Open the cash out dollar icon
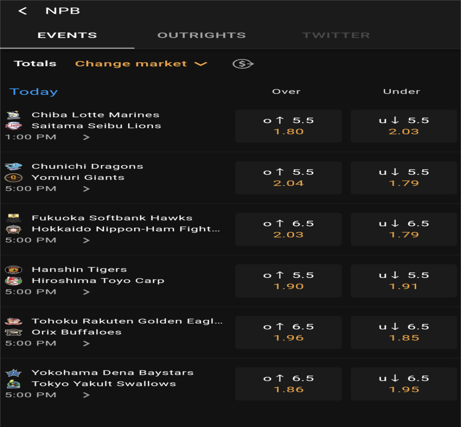 point(243,64)
